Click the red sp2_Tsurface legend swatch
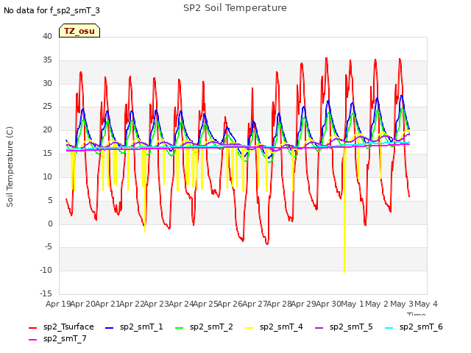Screen dimensions: 471x353 click(x=32, y=328)
